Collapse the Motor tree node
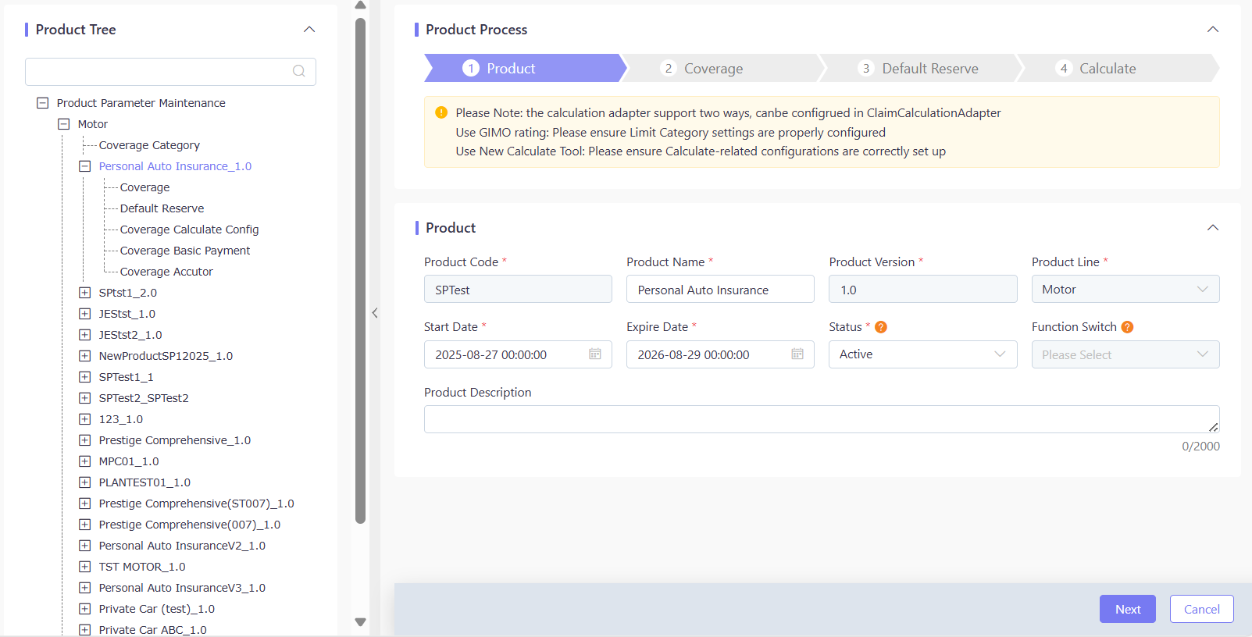This screenshot has width=1252, height=637. [x=64, y=124]
